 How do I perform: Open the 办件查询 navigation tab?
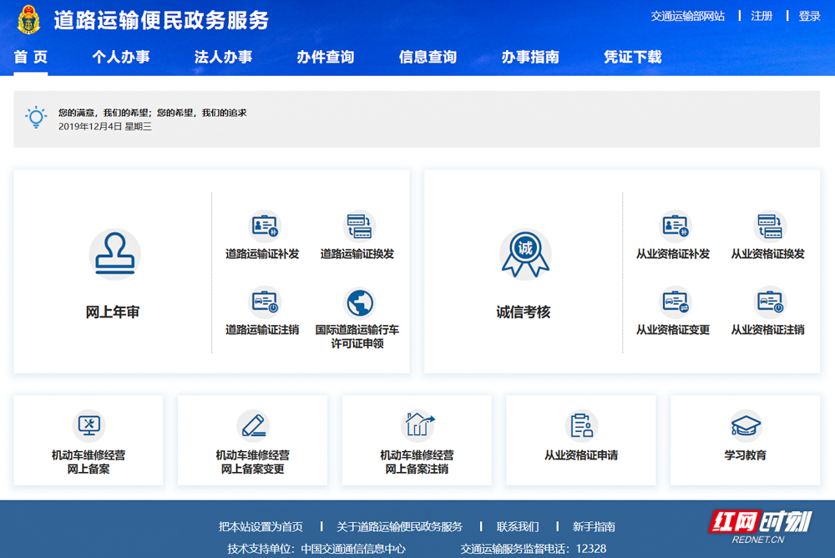326,57
